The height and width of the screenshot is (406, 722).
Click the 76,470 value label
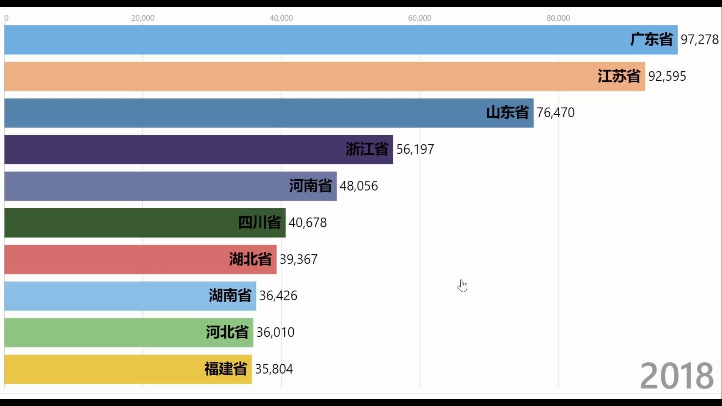click(x=555, y=113)
